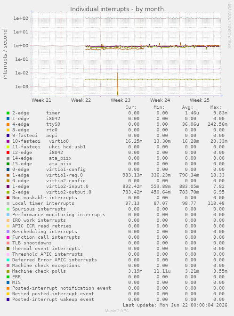Click the Week 25 axis label
Screen dimensions: 234x316
pyautogui.click(x=200, y=100)
